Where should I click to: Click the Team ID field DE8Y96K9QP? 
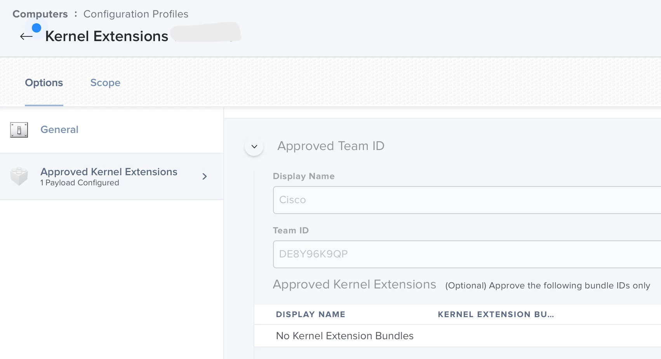[x=467, y=254]
